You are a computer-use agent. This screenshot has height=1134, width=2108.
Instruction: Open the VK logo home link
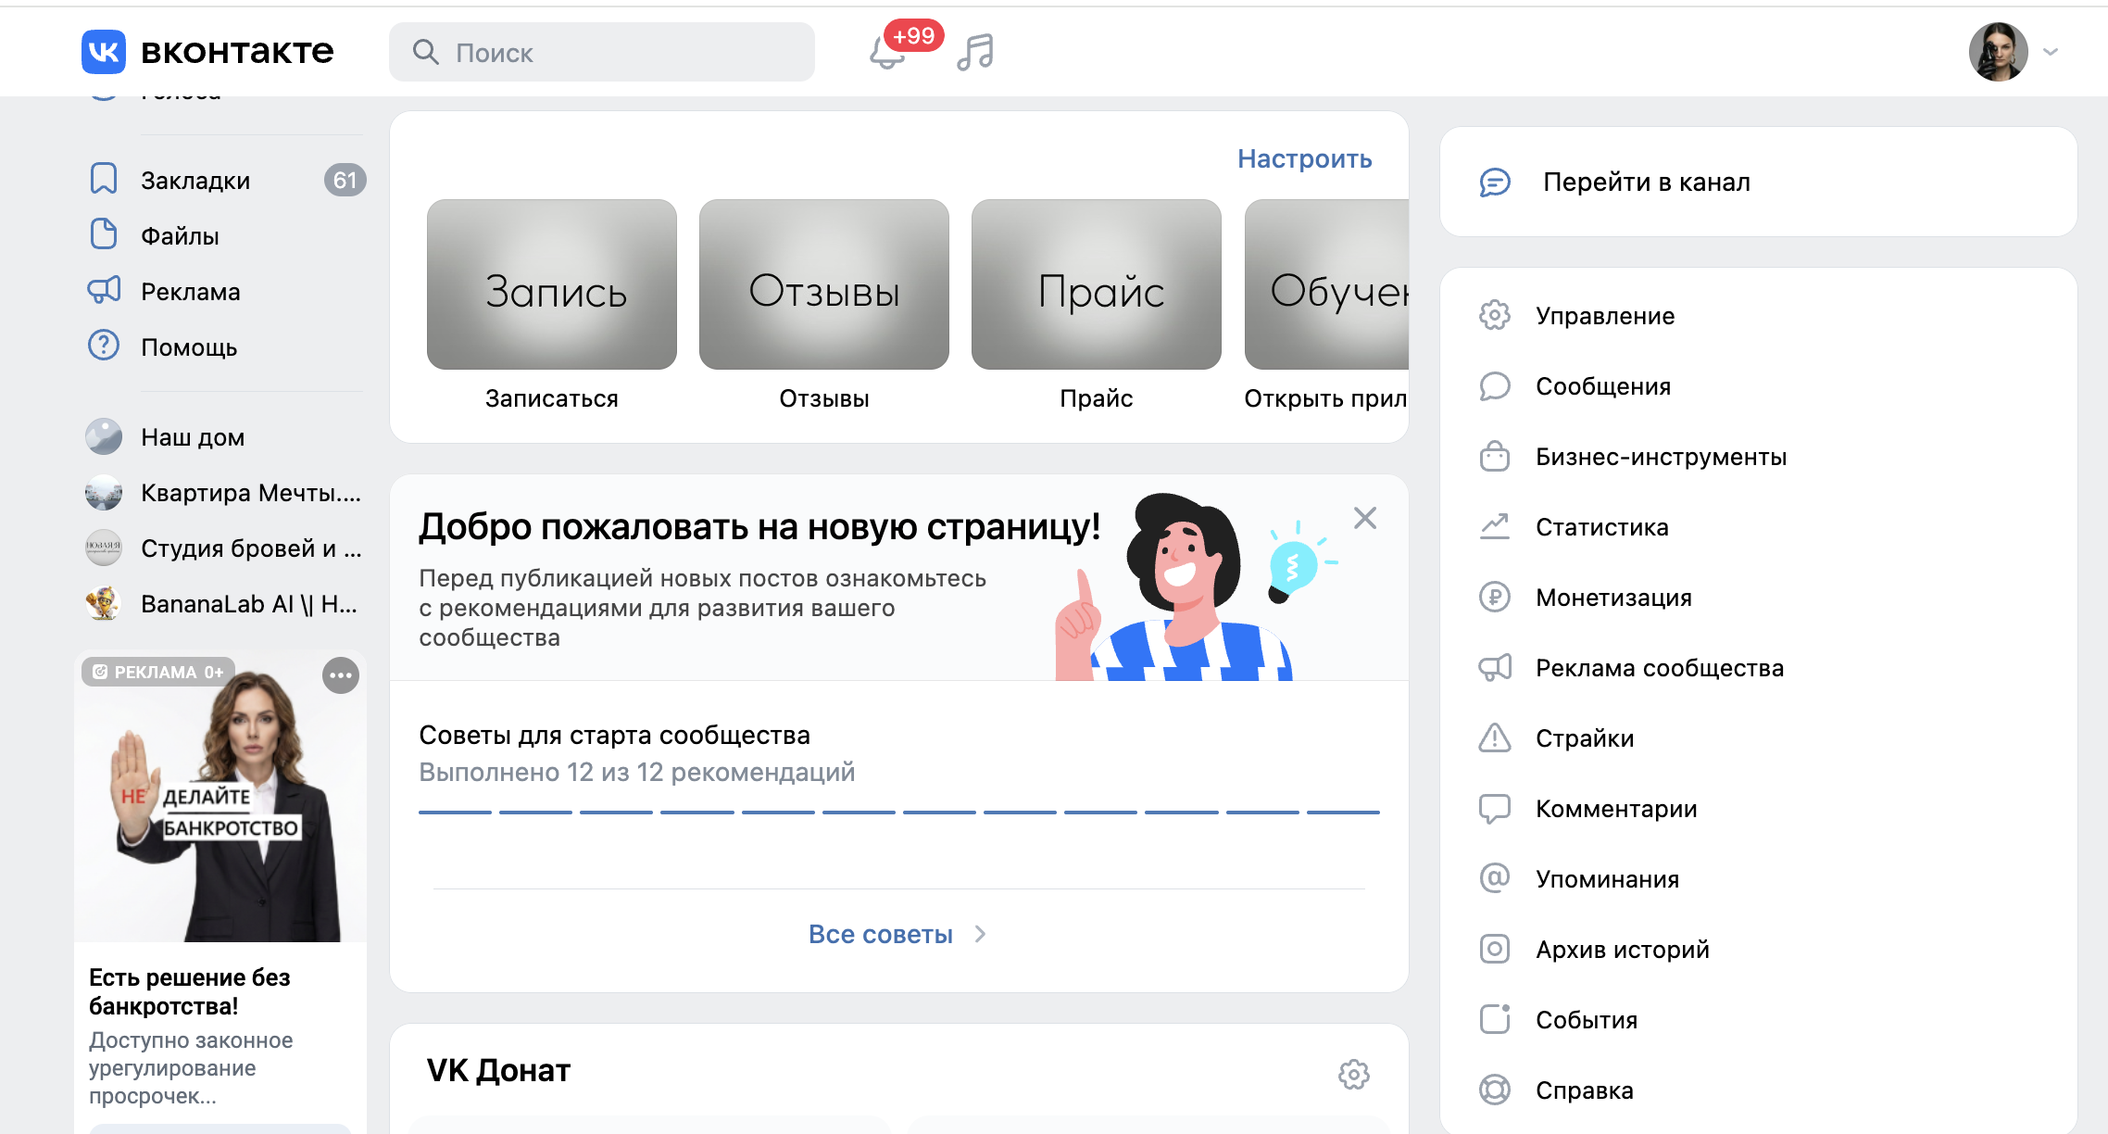pyautogui.click(x=207, y=52)
